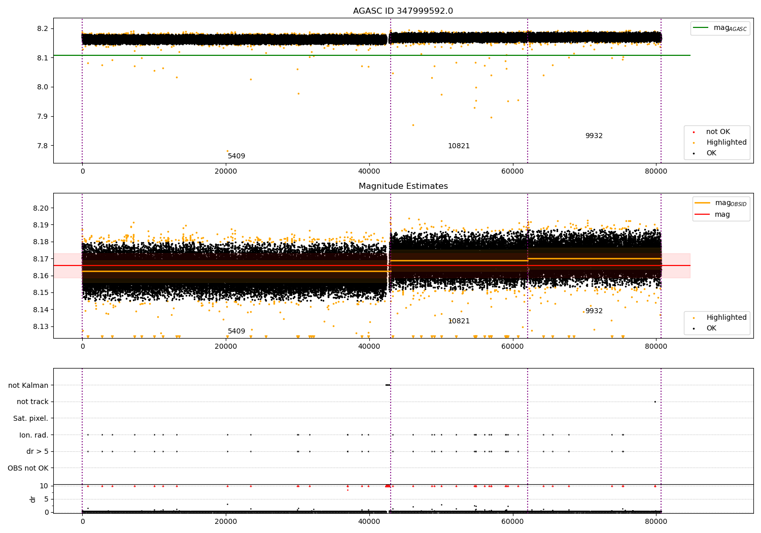This screenshot has width=761, height=533.
Task: Click the 10821 obsid label in middle plot
Action: point(459,321)
